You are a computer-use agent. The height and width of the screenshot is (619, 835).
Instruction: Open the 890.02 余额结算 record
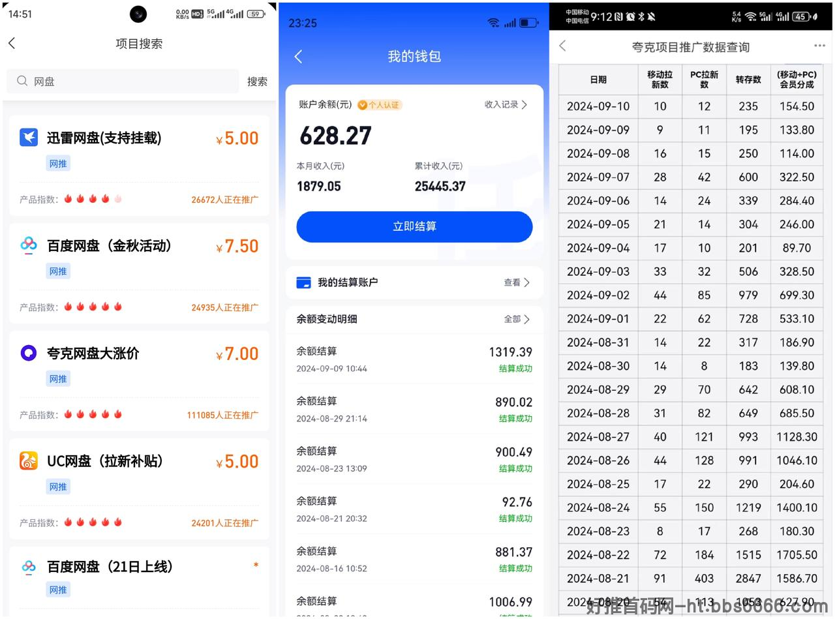pos(414,410)
